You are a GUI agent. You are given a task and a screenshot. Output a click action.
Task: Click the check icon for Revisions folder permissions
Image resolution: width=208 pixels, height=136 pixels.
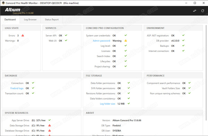pos(129,93)
